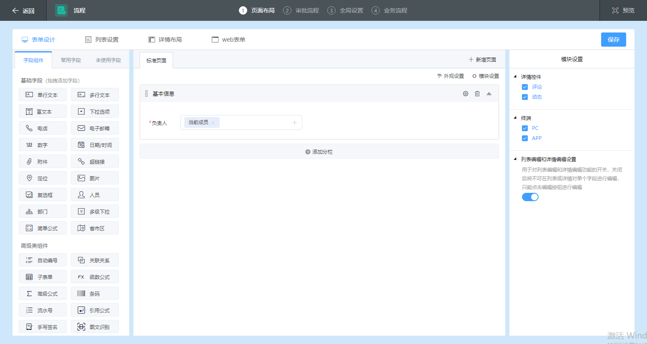647x344 pixels.
Task: Add the 多行文本 field component
Action: point(95,95)
